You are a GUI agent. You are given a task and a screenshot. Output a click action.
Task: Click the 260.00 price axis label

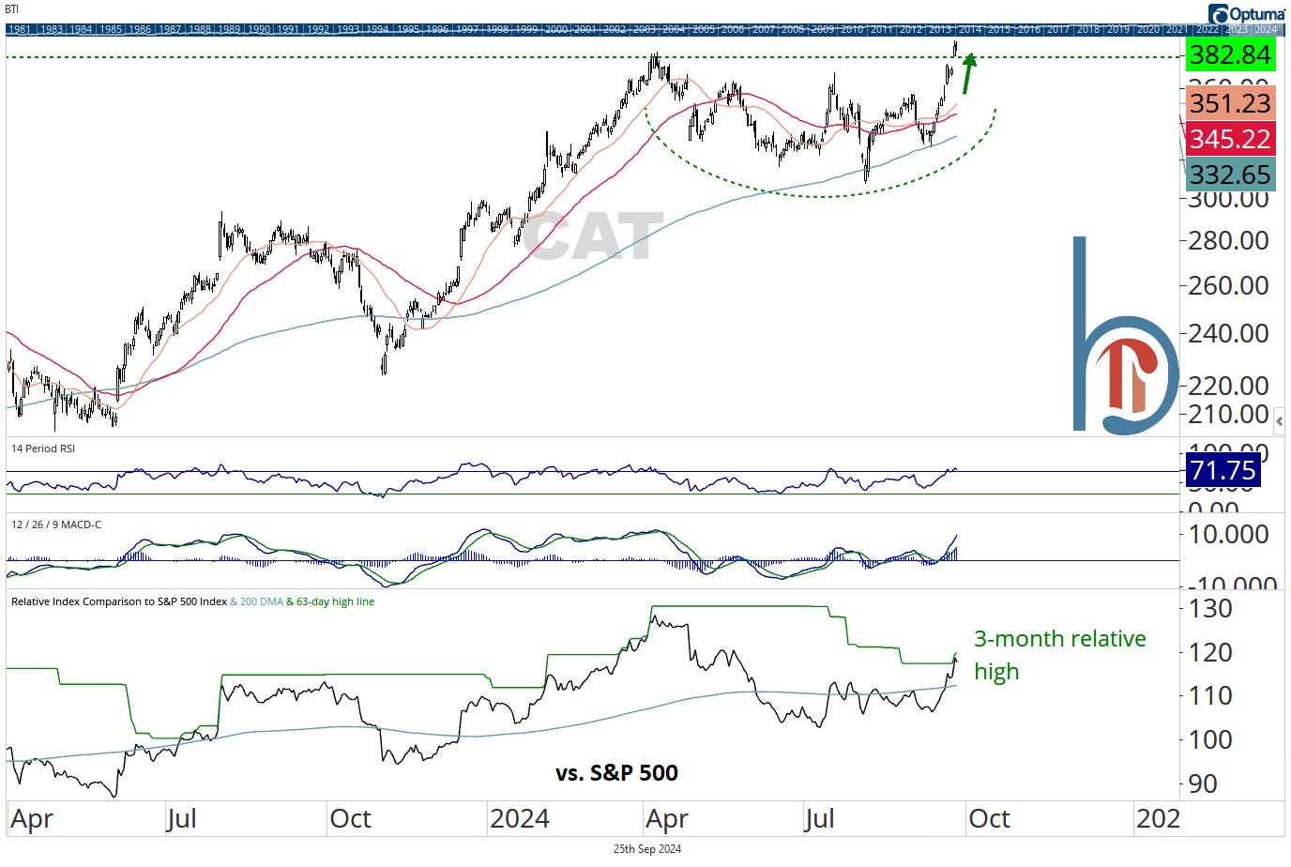[1228, 285]
